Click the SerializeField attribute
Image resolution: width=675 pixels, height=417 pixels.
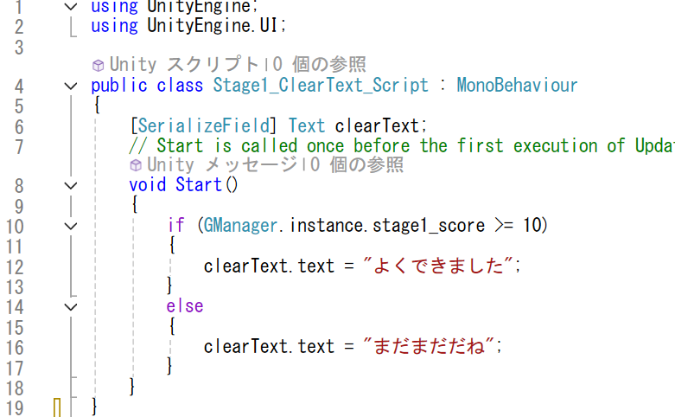click(203, 125)
